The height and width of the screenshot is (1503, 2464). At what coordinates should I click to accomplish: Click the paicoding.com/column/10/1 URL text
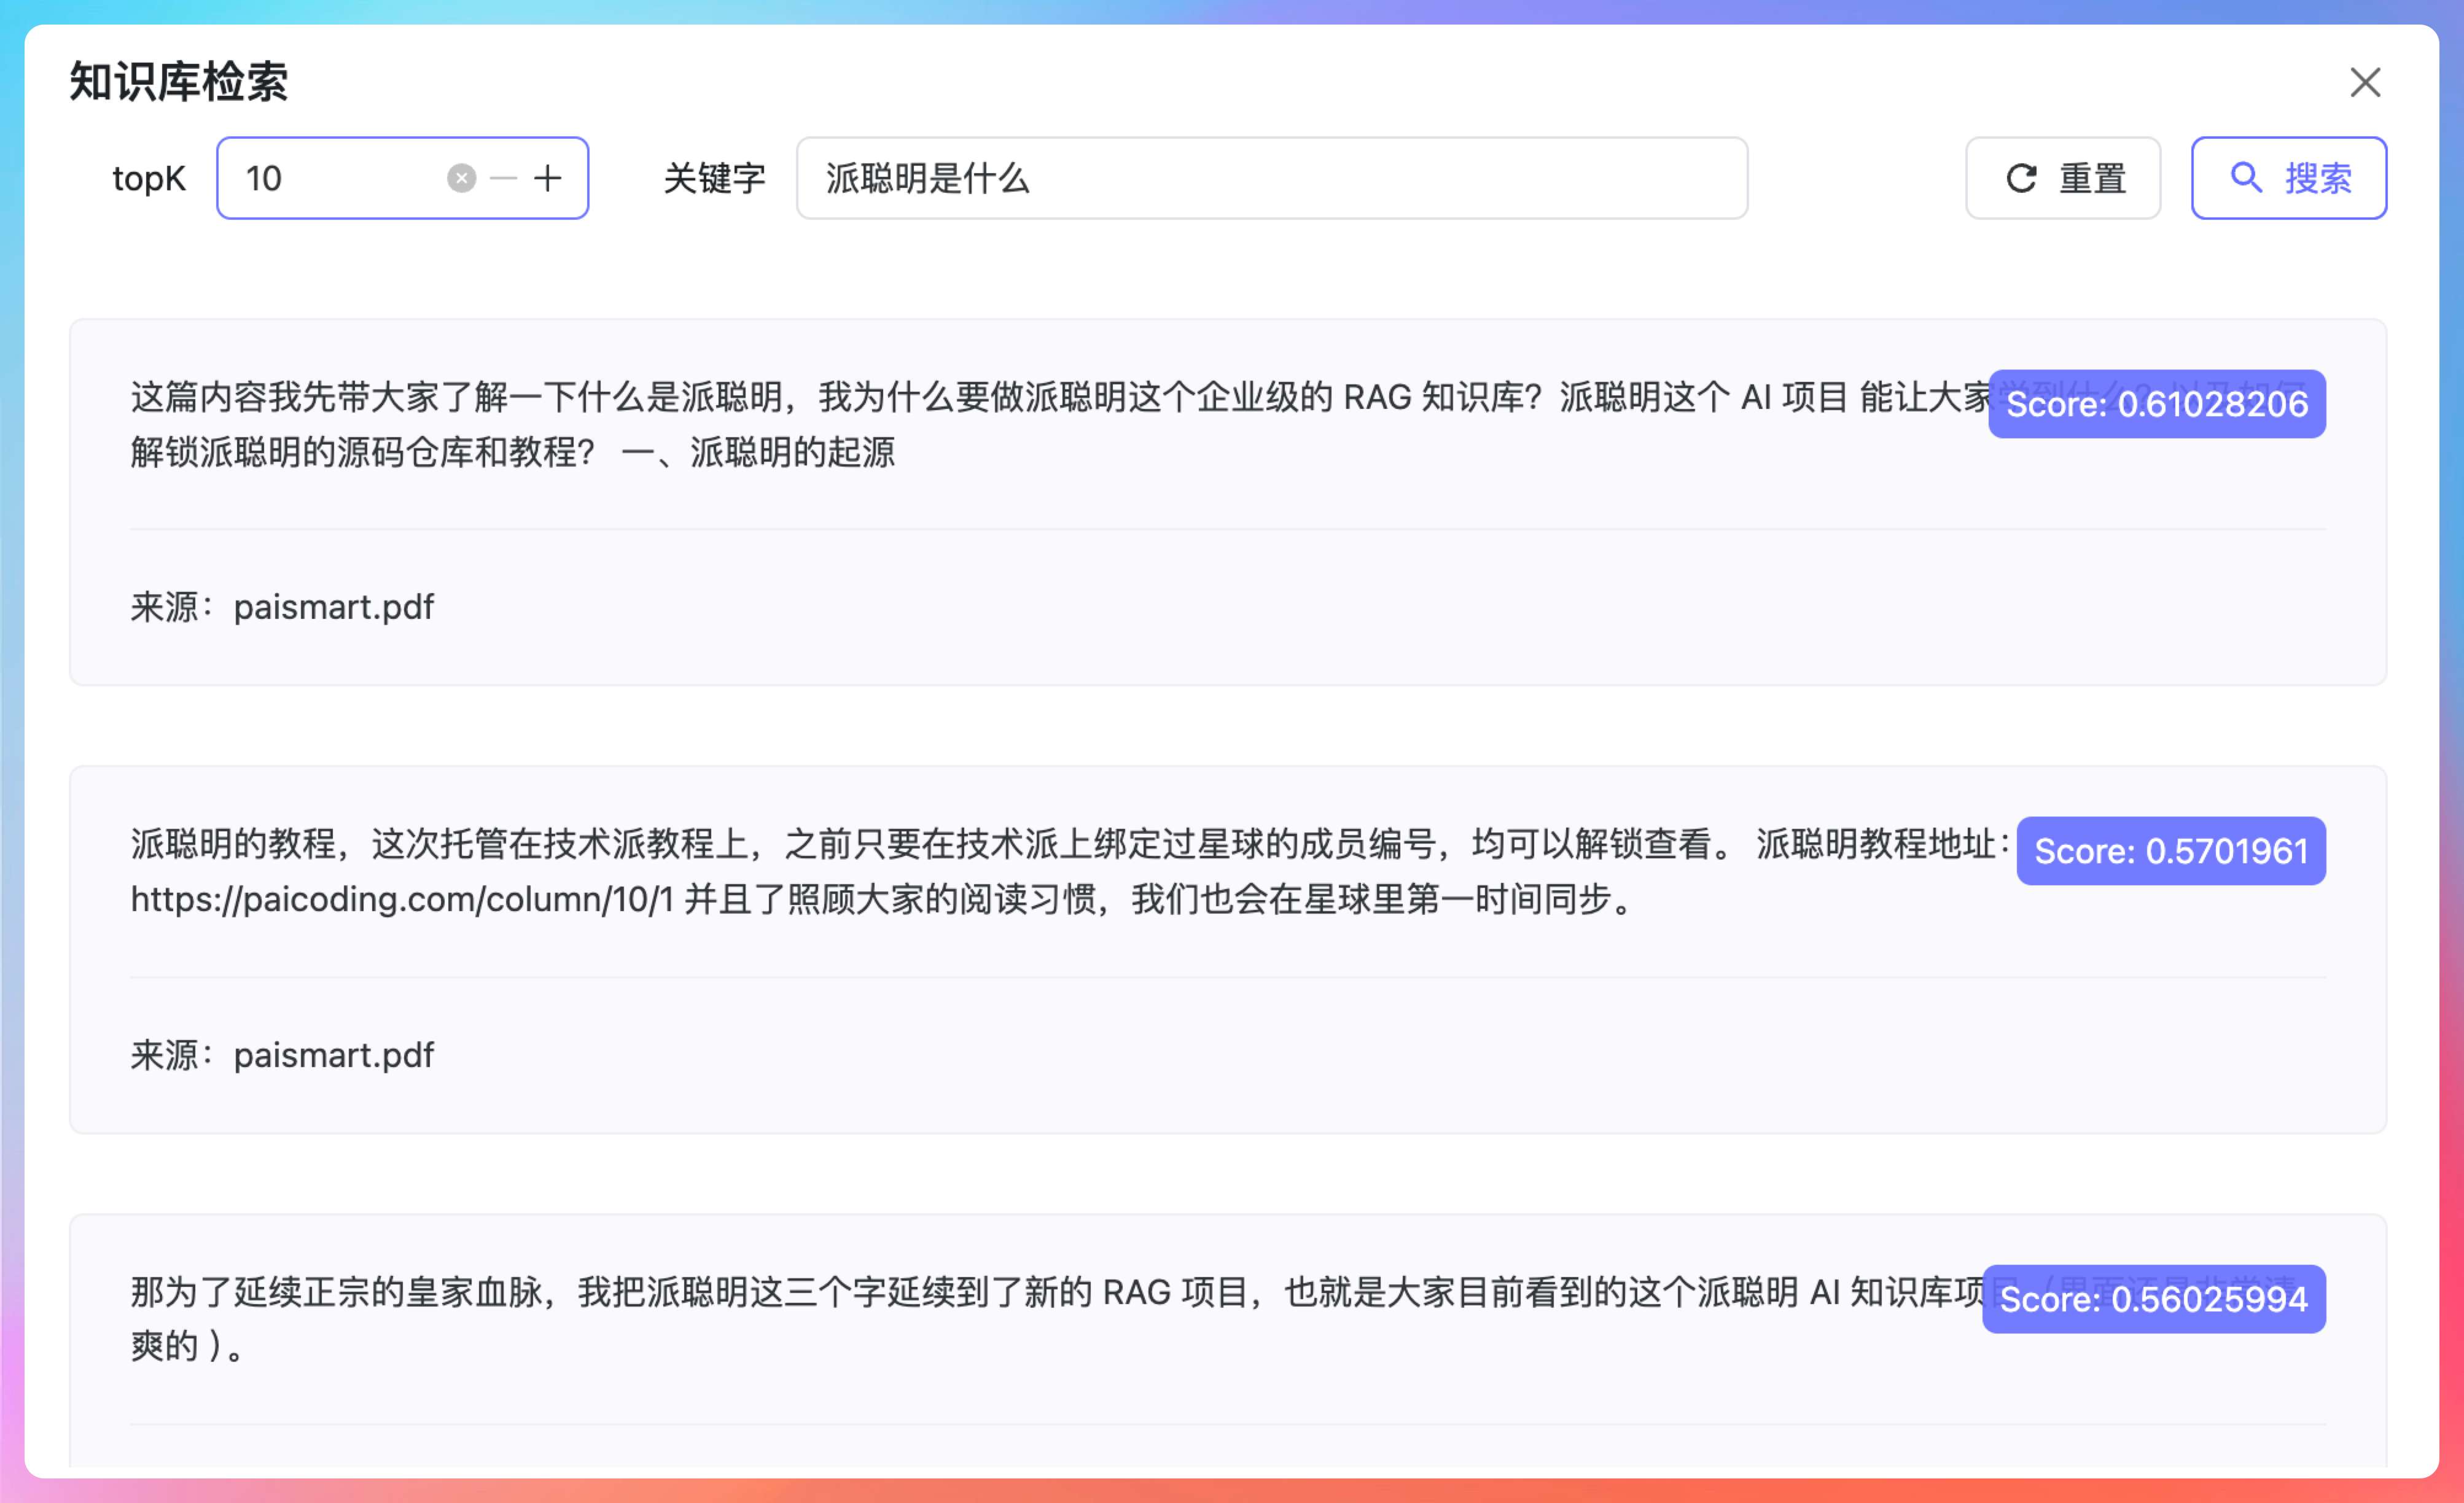(402, 900)
